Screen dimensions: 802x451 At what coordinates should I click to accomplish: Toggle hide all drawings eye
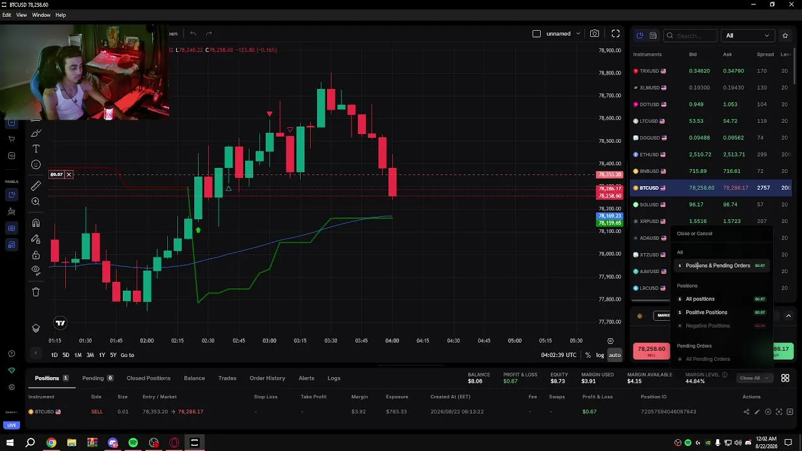coord(36,271)
